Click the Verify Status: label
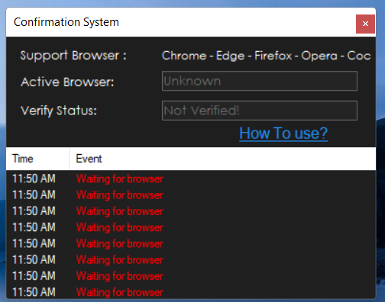385x302 pixels. (x=59, y=111)
